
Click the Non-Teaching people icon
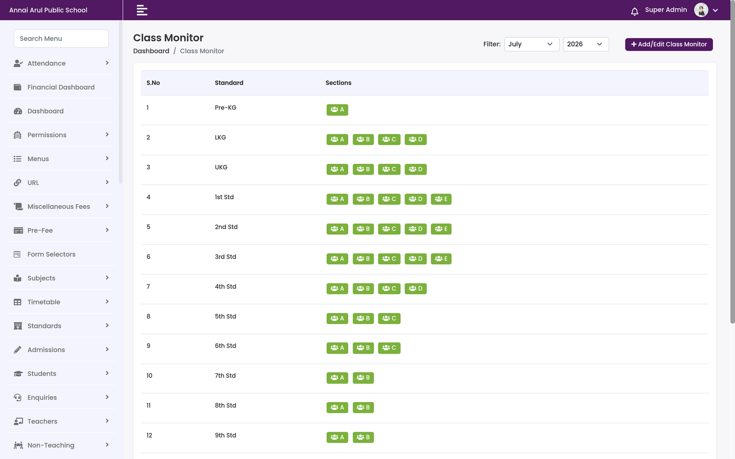click(x=18, y=445)
